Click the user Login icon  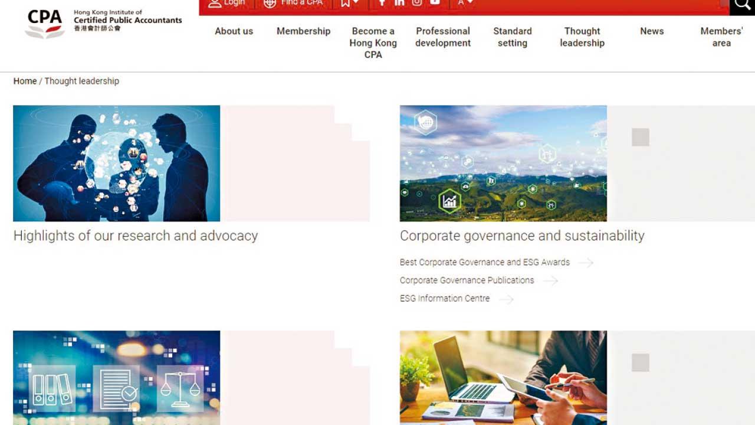pyautogui.click(x=215, y=4)
